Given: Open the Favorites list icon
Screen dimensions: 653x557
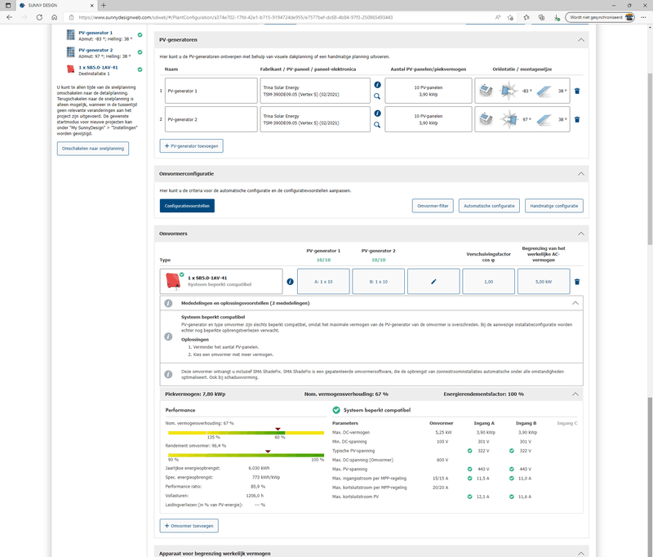Looking at the screenshot, I should (526, 17).
